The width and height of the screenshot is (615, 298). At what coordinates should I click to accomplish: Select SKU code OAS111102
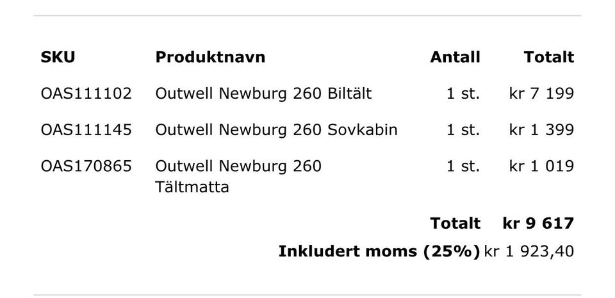[x=86, y=94]
